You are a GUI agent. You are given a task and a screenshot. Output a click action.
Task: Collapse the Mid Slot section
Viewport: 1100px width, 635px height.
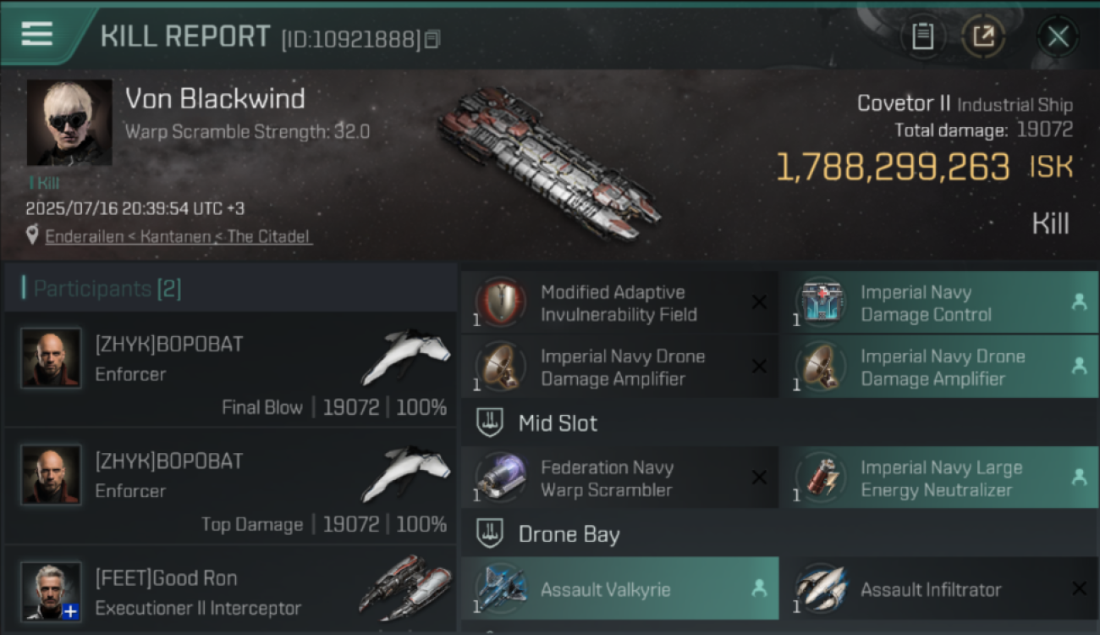[x=489, y=422]
